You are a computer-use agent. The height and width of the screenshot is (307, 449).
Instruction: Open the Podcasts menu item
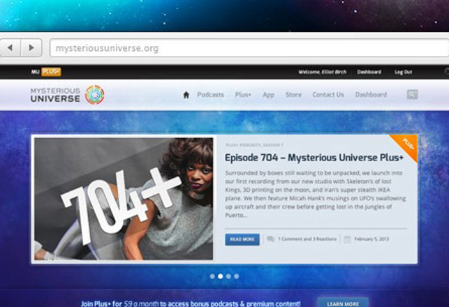[210, 95]
